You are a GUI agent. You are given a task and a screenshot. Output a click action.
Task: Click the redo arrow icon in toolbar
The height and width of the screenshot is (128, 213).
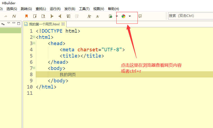pos(6,16)
